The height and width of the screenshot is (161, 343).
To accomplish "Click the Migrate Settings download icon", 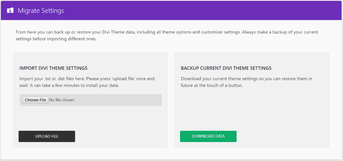I will (x=11, y=10).
